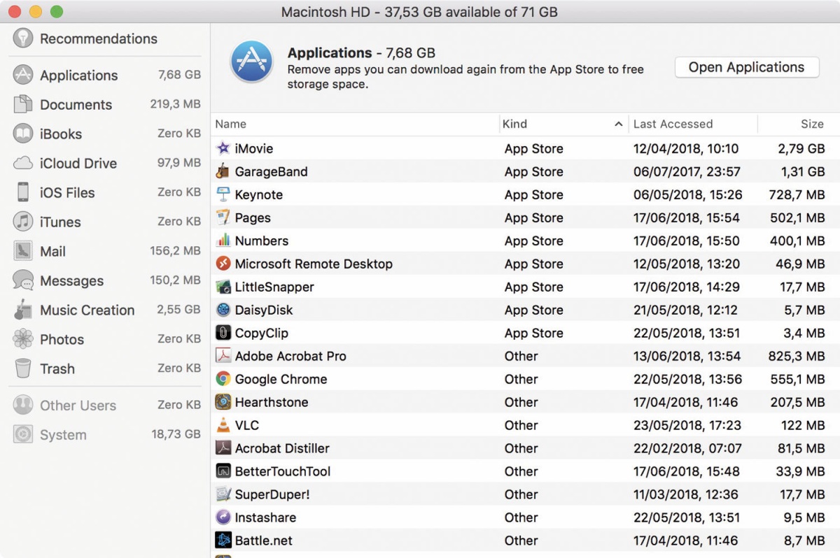
Task: Click the CopyClip paperclip icon
Action: pyautogui.click(x=223, y=333)
